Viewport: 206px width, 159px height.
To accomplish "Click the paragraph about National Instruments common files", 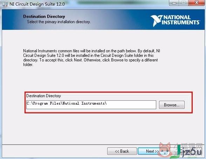I will (91, 58).
